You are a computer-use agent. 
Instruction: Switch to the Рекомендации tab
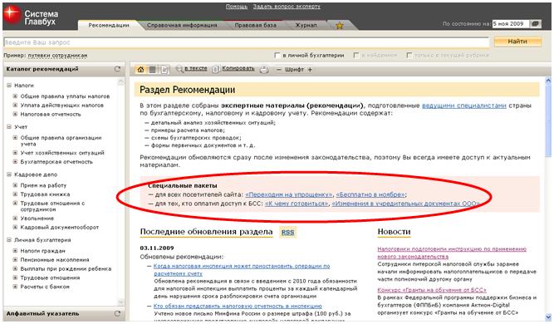(109, 26)
